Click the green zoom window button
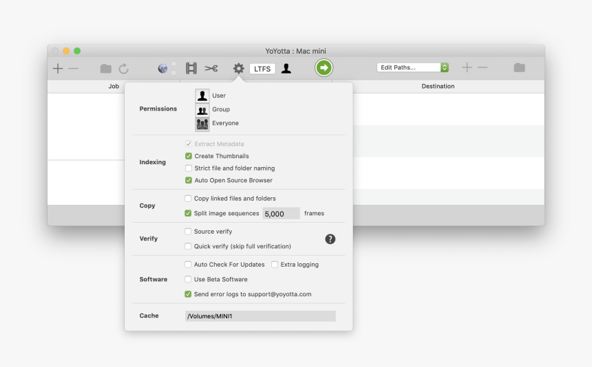Viewport: 592px width, 367px height. (x=77, y=51)
